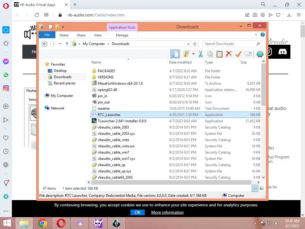Viewport: 305px width, 229px height.
Task: Open My Flow arrow icon in sidebar
Action: [6, 120]
